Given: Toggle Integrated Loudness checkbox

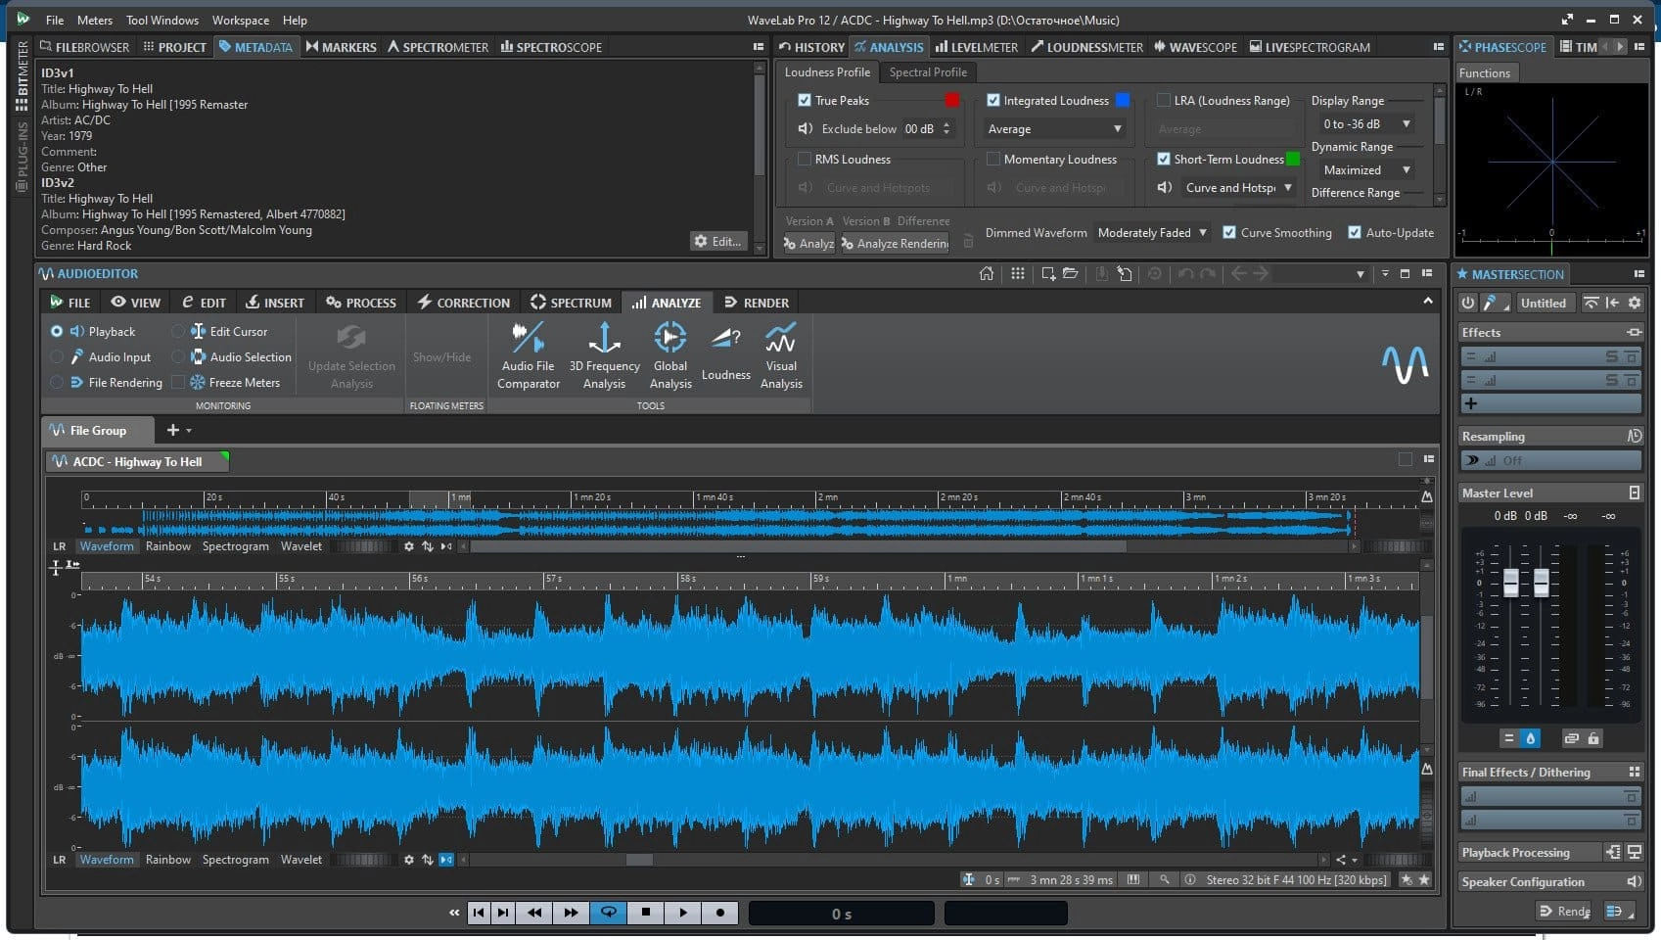Looking at the screenshot, I should pyautogui.click(x=992, y=100).
